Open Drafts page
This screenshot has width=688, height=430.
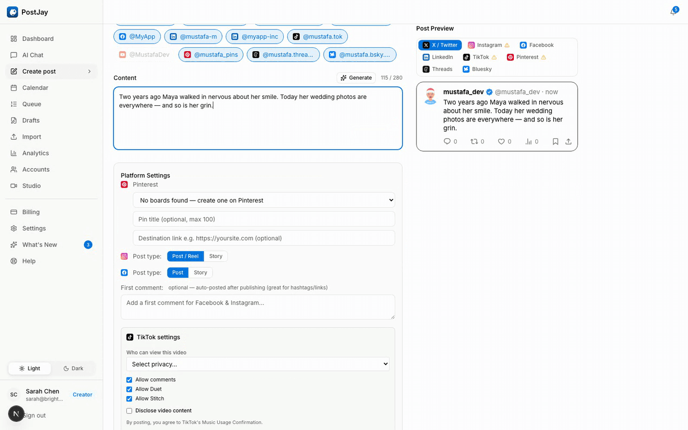coord(52,120)
